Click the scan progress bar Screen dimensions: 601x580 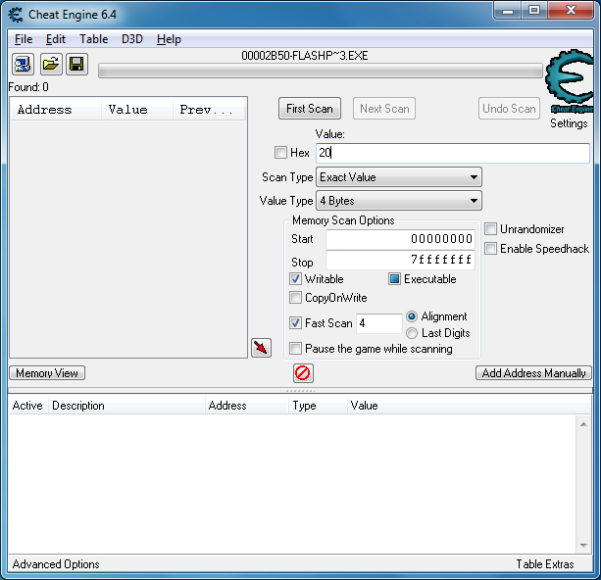coord(321,71)
